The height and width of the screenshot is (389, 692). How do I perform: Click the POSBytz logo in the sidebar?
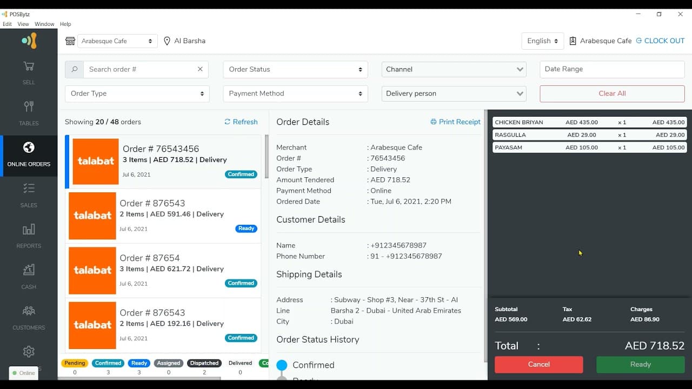click(29, 41)
